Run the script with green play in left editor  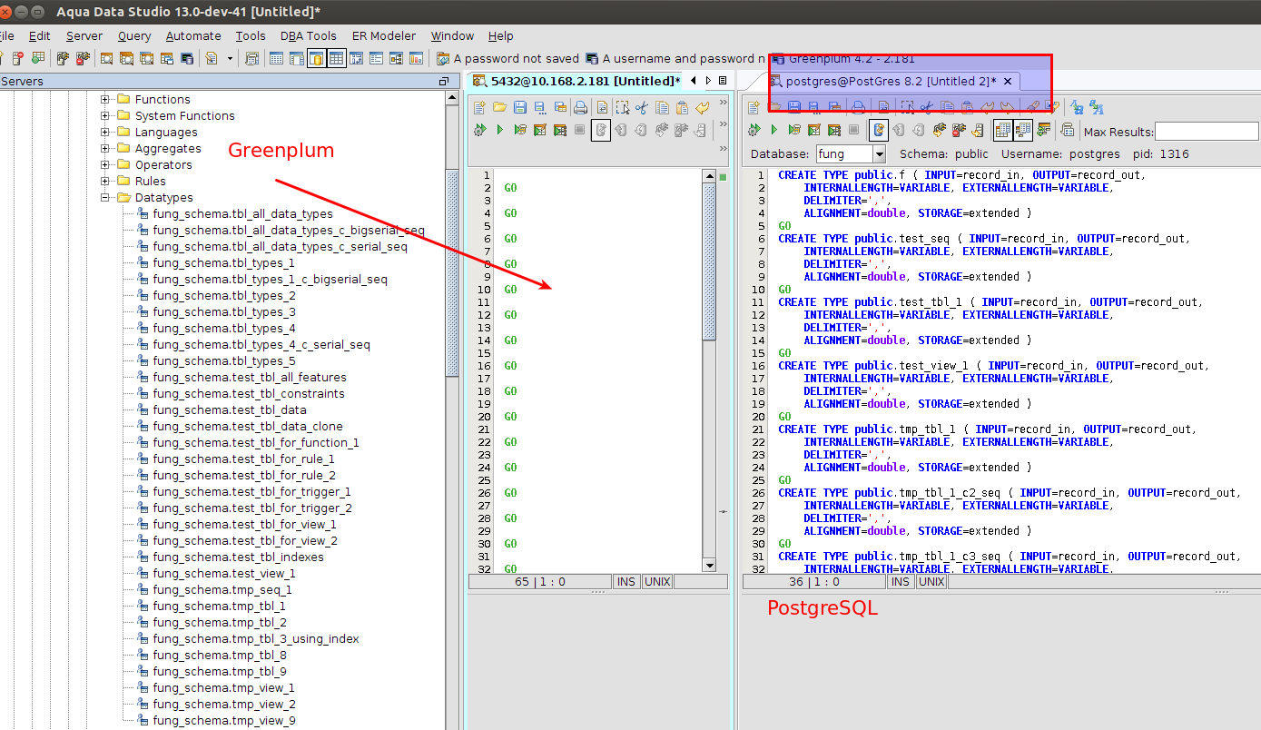point(499,130)
